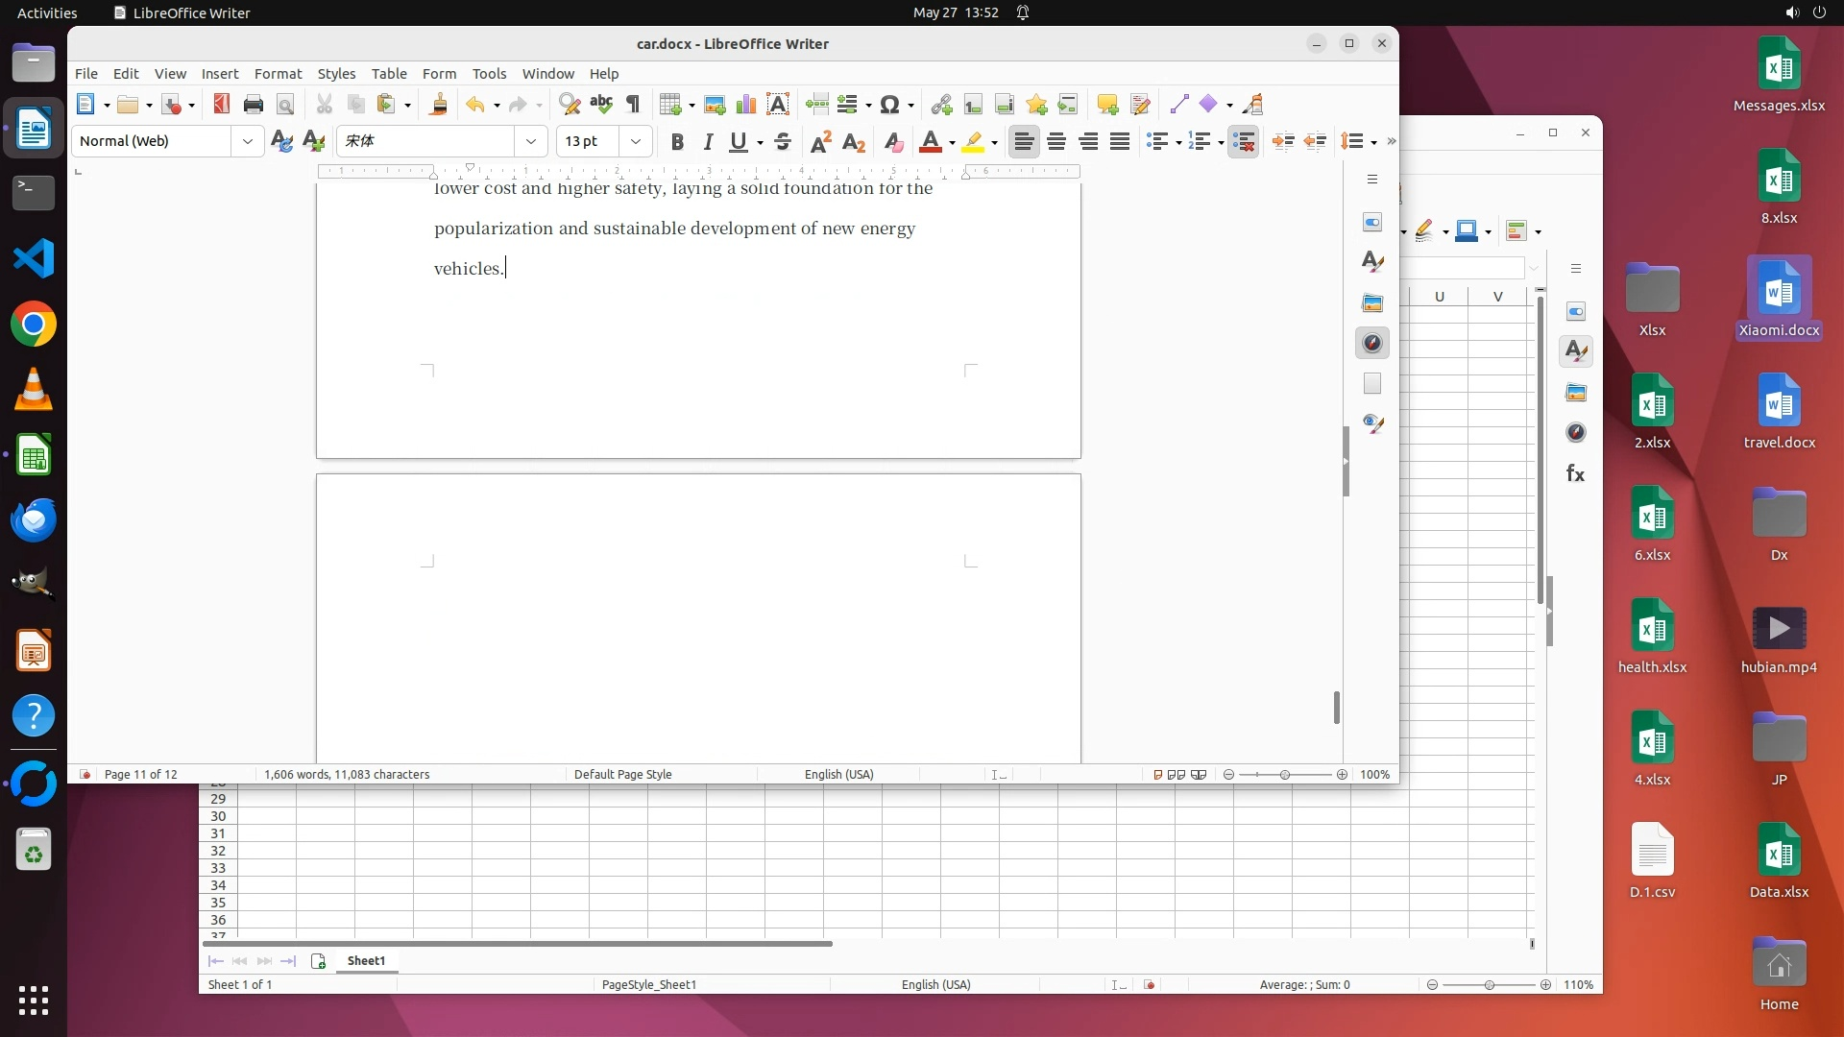Click Sheet1 tab in Calc window
Viewport: 1844px width, 1037px height.
click(x=366, y=961)
